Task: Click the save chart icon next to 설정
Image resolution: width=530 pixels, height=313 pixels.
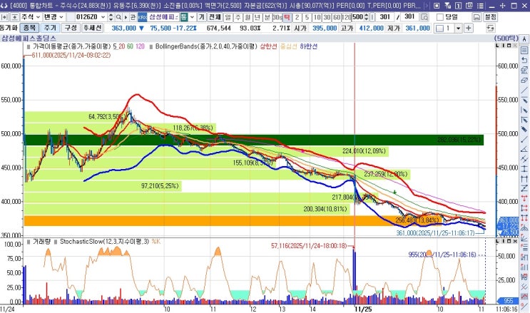Action: click(x=477, y=17)
